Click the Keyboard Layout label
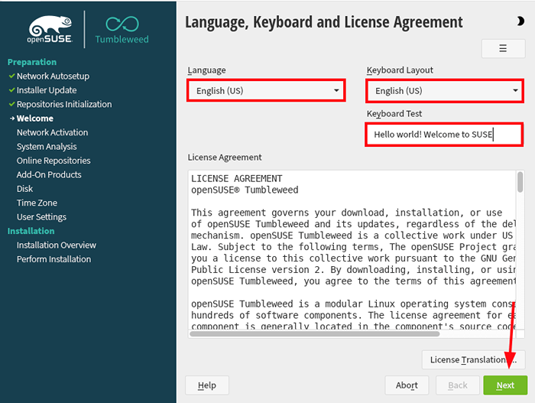Viewport: 535px width, 403px height. coord(400,70)
